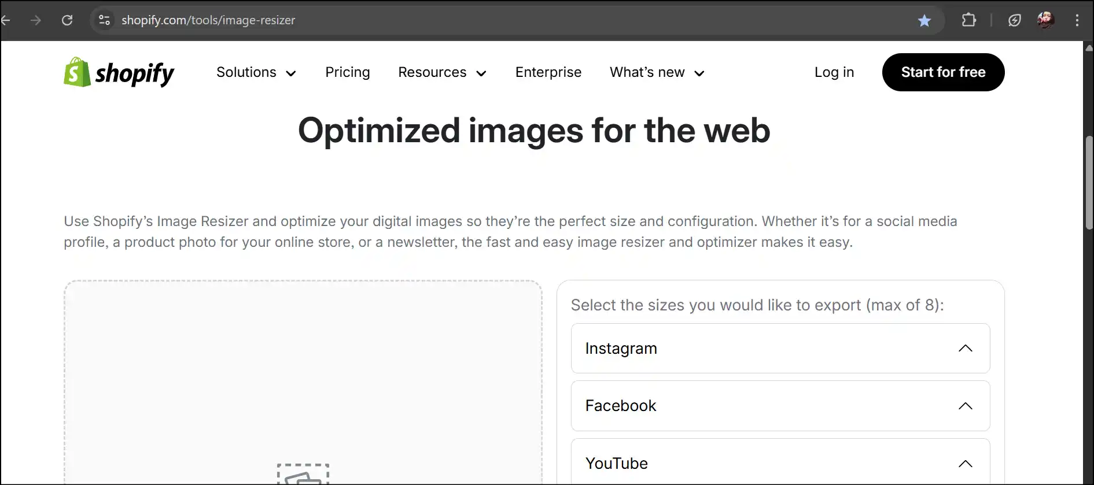
Task: Click the image upload icon in dropzone
Action: [303, 474]
